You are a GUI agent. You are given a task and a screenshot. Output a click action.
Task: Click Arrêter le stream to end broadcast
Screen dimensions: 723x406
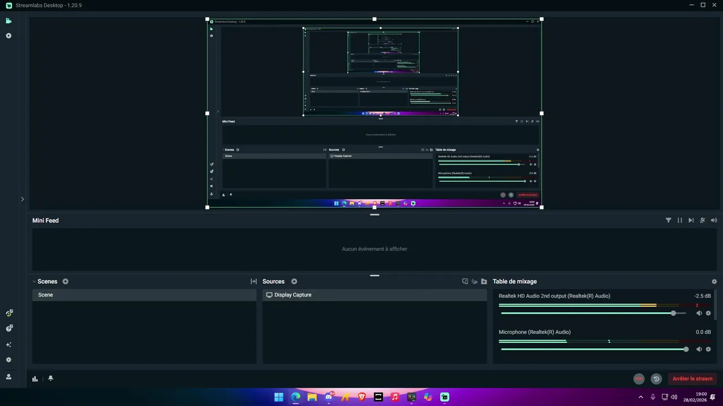pos(692,379)
